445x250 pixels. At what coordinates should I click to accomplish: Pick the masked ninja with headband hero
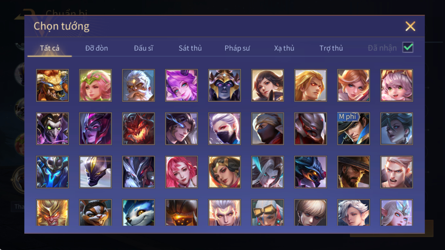(x=267, y=129)
